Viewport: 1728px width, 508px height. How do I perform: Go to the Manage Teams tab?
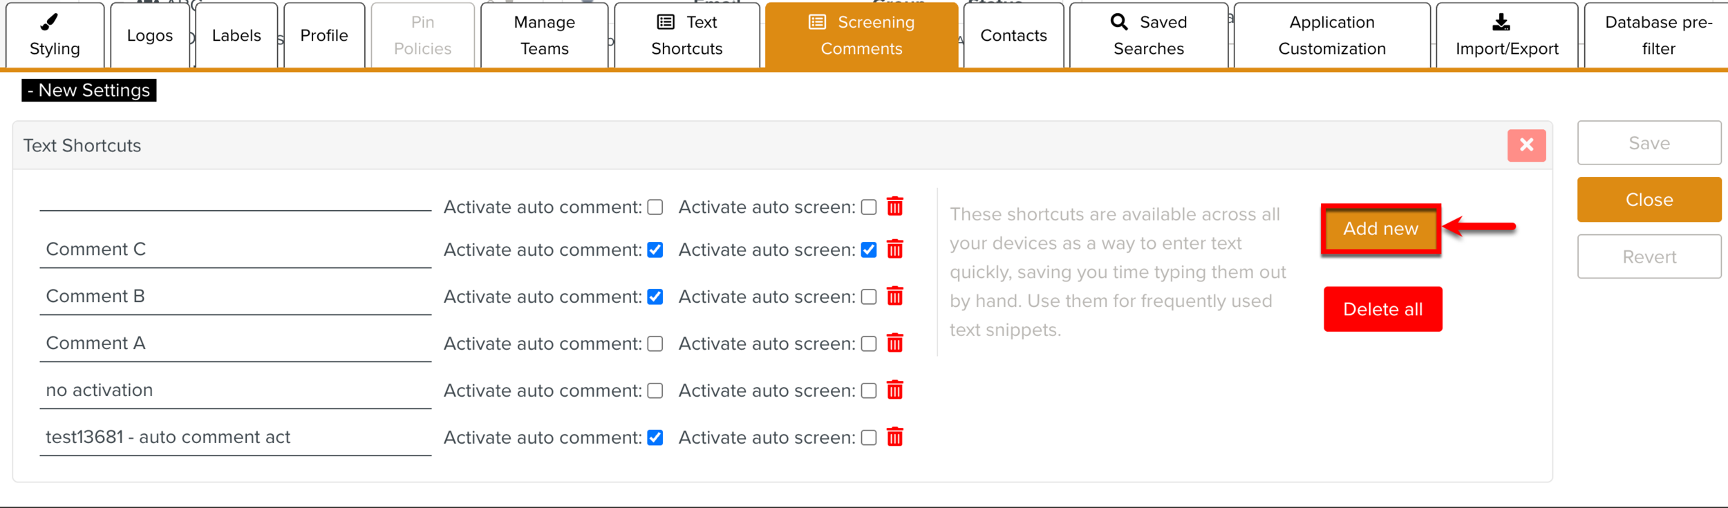pos(544,35)
